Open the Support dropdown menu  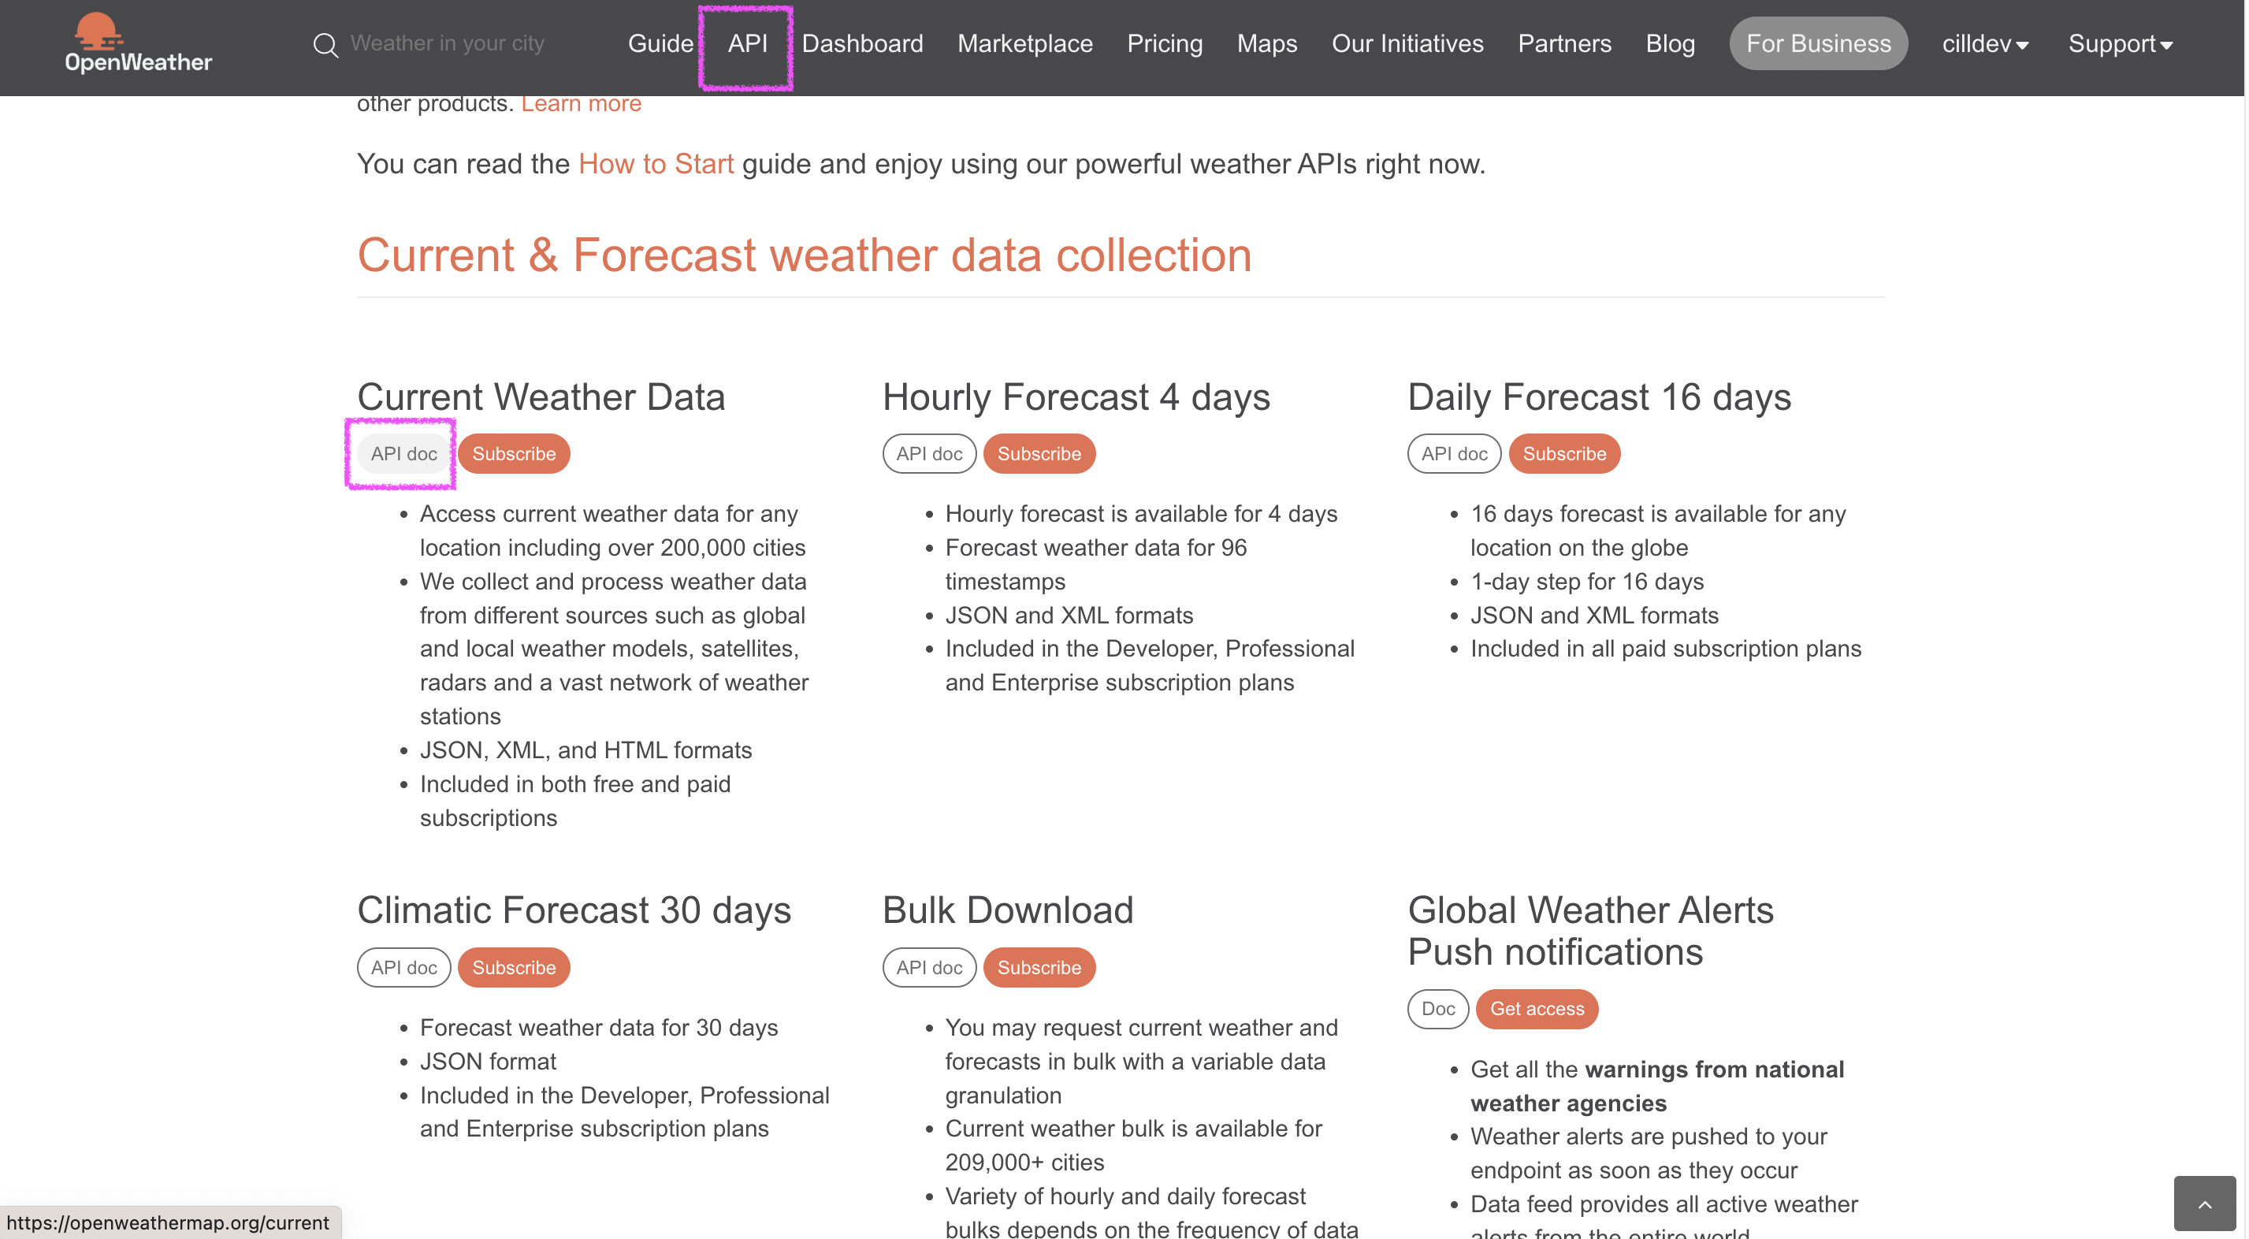2120,43
